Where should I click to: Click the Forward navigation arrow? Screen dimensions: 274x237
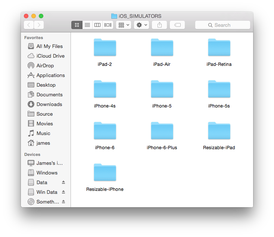[x=39, y=25]
